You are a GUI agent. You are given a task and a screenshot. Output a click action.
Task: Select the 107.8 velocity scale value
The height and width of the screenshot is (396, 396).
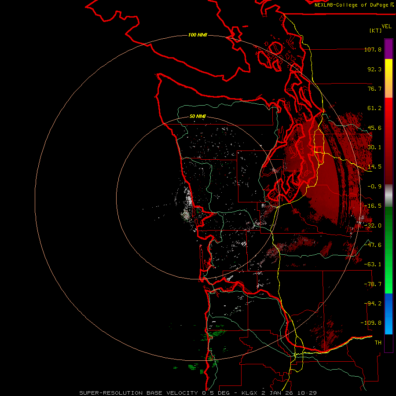373,49
